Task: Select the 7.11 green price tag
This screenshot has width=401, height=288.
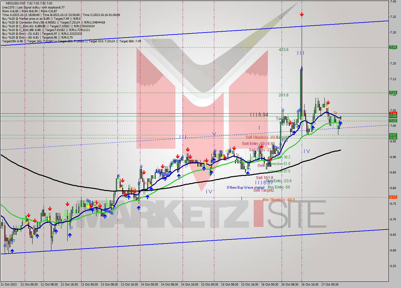Action: (x=393, y=93)
